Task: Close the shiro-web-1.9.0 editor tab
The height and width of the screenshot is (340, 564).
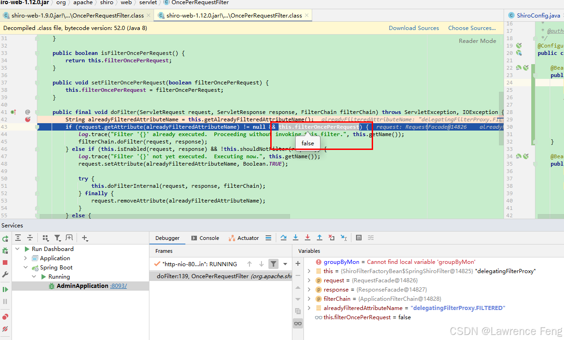Action: coord(149,15)
